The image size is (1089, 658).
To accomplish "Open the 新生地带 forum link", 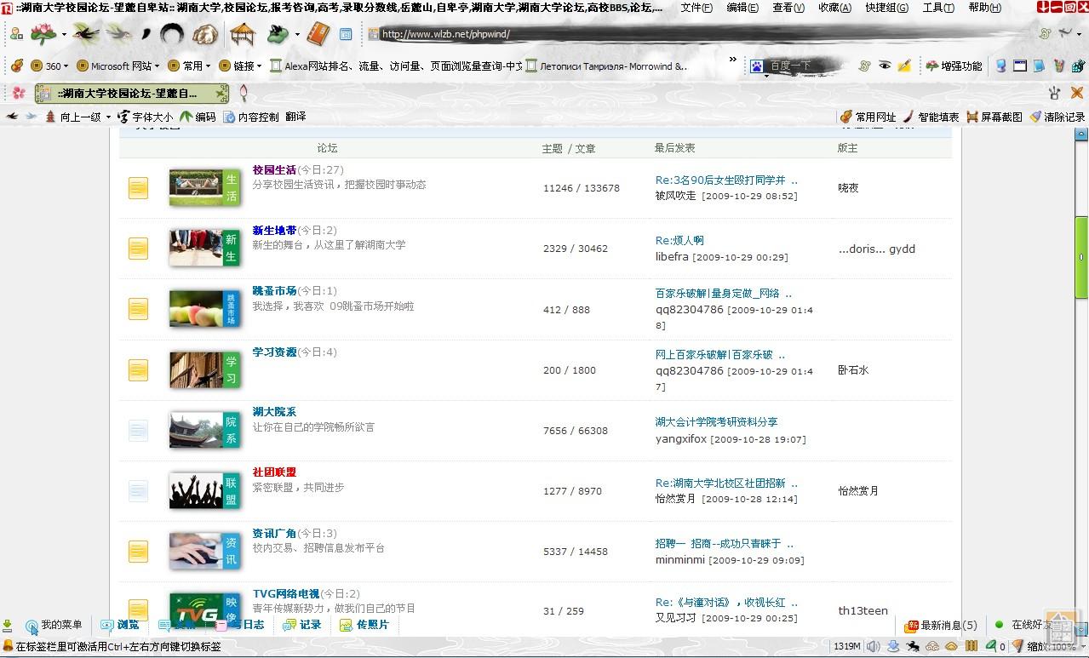I will [274, 231].
